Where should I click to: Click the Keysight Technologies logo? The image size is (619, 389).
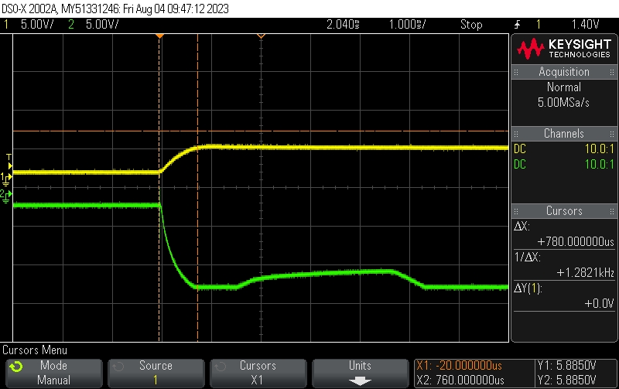point(564,49)
